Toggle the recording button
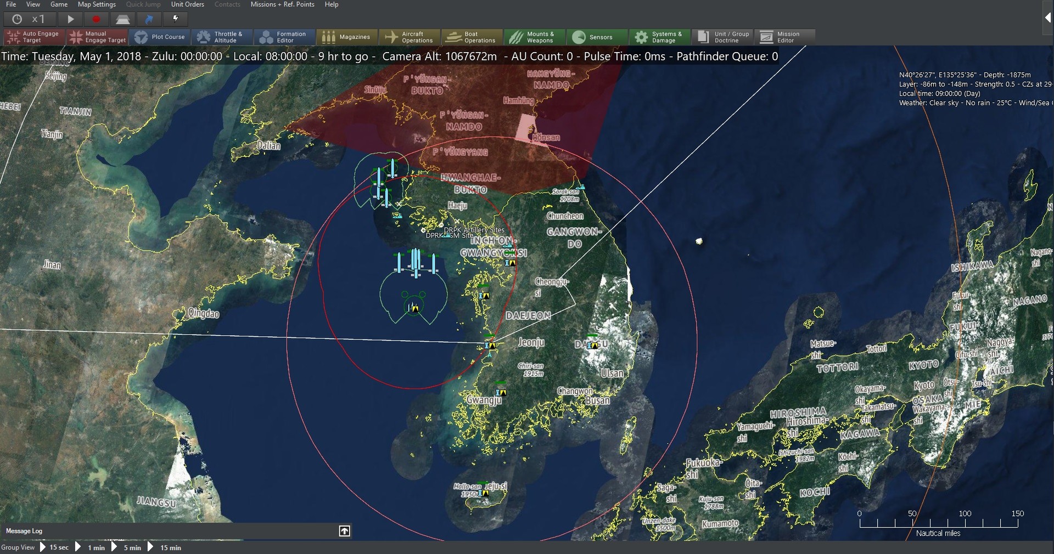The width and height of the screenshot is (1054, 554). pos(97,19)
